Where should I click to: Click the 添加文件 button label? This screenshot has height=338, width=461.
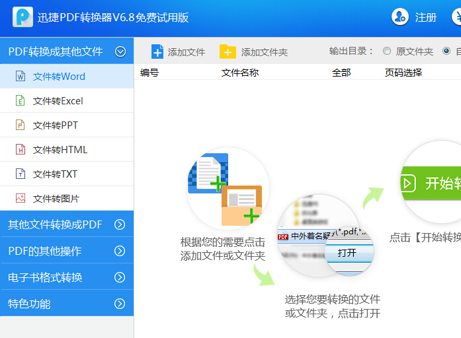187,52
